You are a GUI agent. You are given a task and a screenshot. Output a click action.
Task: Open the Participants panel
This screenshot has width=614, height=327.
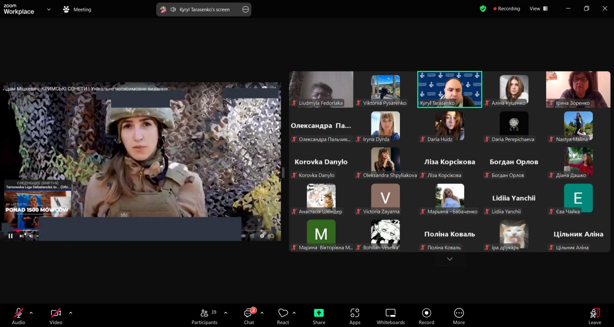pyautogui.click(x=204, y=316)
